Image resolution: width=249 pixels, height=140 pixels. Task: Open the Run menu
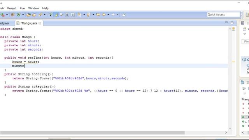[22, 8]
